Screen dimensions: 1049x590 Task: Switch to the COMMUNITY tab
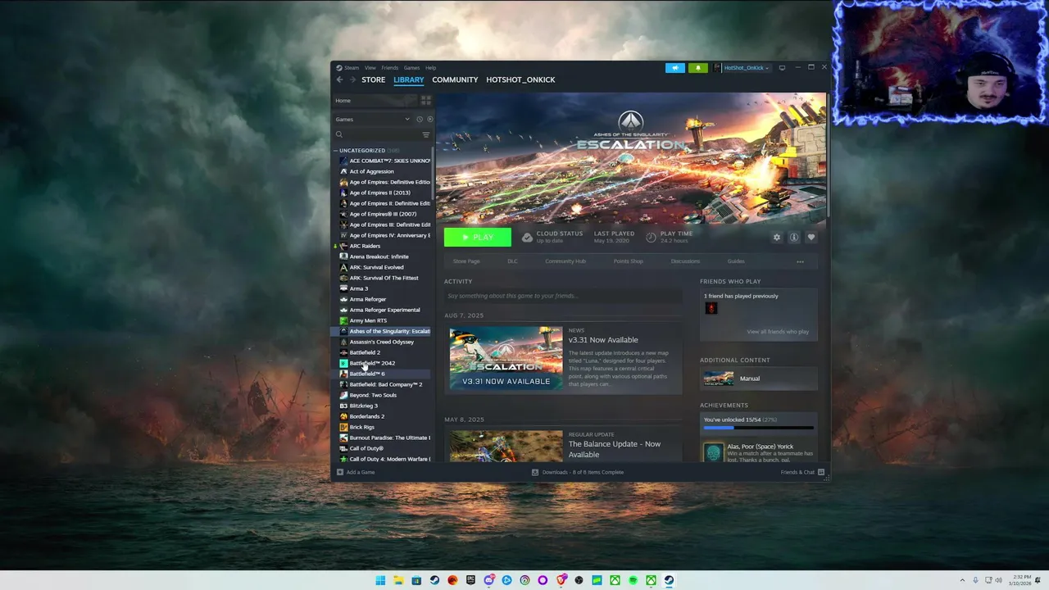pyautogui.click(x=455, y=79)
